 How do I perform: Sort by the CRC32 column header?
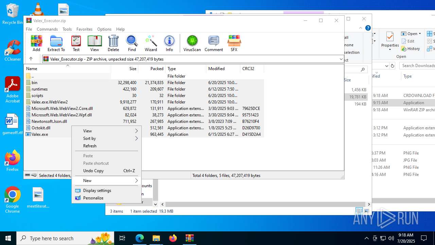tap(252, 68)
